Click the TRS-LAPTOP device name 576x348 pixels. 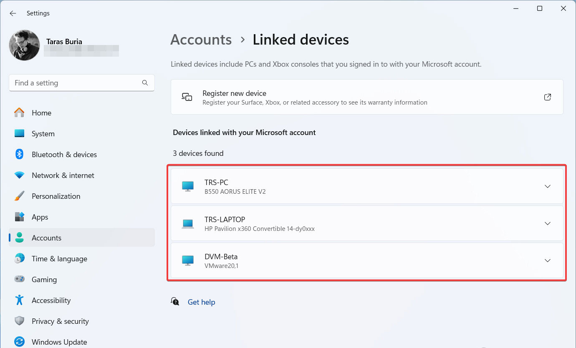click(225, 220)
